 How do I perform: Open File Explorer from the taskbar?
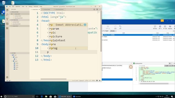(x=46, y=96)
